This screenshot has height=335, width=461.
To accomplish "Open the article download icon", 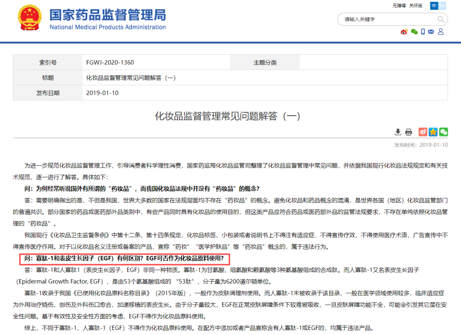I will pyautogui.click(x=398, y=132).
